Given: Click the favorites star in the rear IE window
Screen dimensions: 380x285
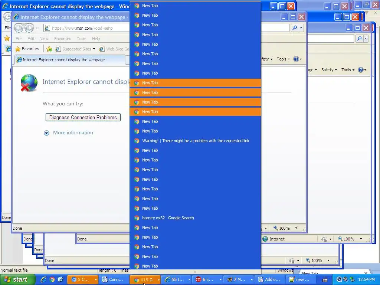Looking at the screenshot, I should pyautogui.click(x=7, y=38).
